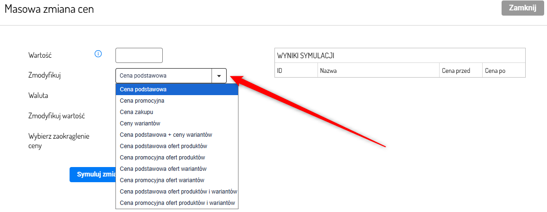The image size is (547, 212).
Task: Click the Wartość input field
Action: (139, 55)
